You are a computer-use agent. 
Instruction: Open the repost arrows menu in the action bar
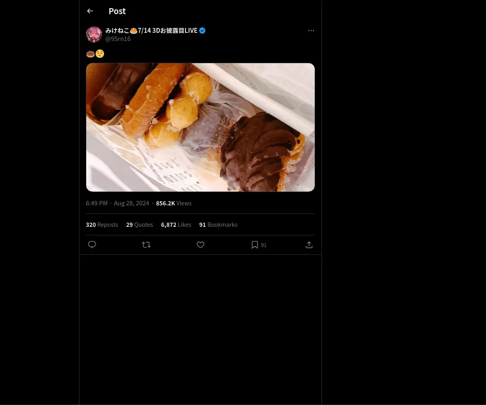point(146,245)
